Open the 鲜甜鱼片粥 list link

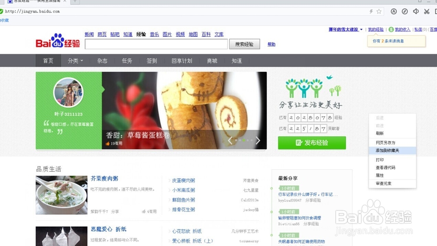coord(184,200)
